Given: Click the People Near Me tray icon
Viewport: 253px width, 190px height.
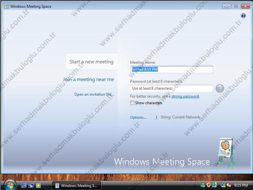Looking at the screenshot, I should coord(202,185).
